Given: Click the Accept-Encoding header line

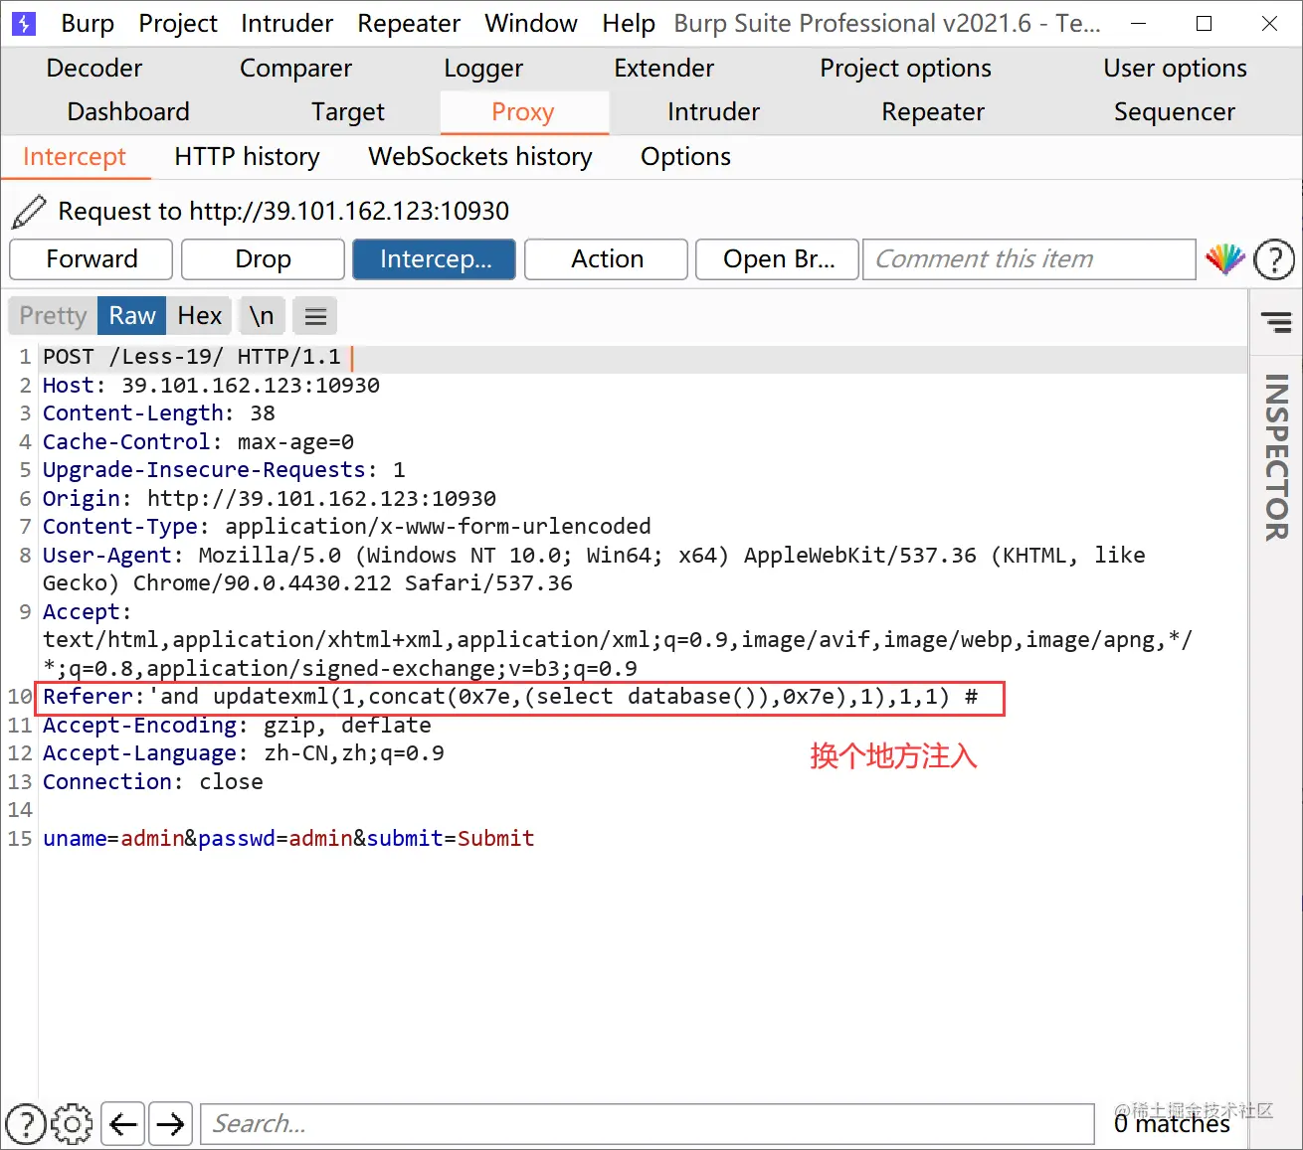Looking at the screenshot, I should pos(237,726).
